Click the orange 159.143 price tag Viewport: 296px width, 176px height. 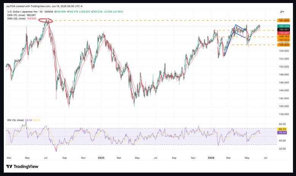point(283,36)
